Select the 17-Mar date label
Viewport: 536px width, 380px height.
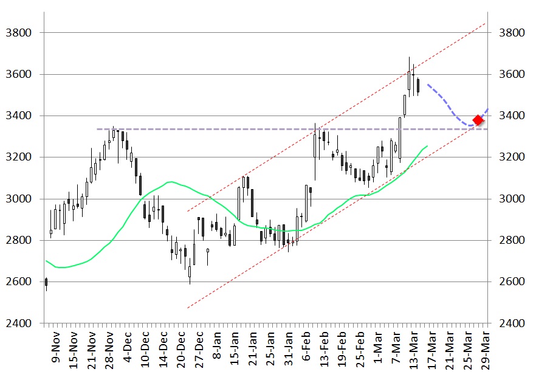432,350
